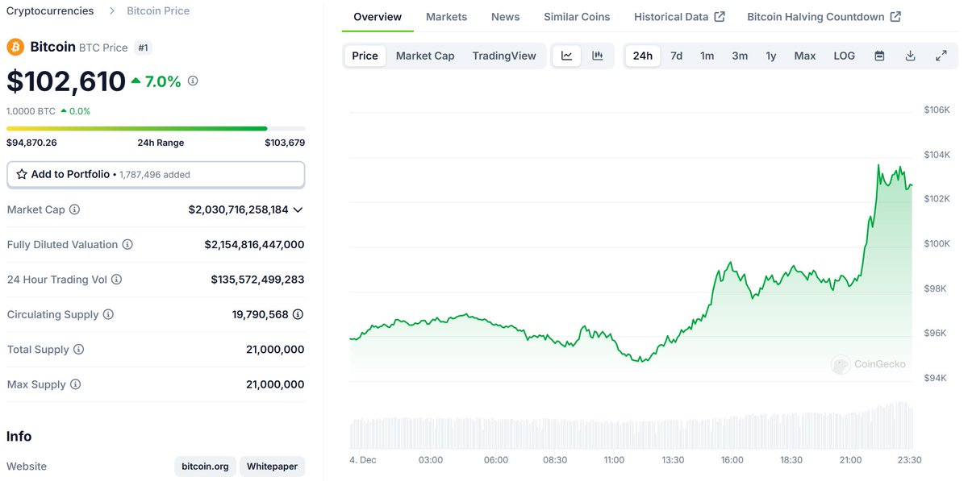Click the $2,154,816,447,000 valuation value

pyautogui.click(x=254, y=245)
